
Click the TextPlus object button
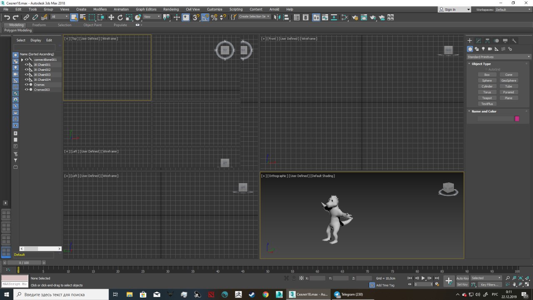coord(487,104)
